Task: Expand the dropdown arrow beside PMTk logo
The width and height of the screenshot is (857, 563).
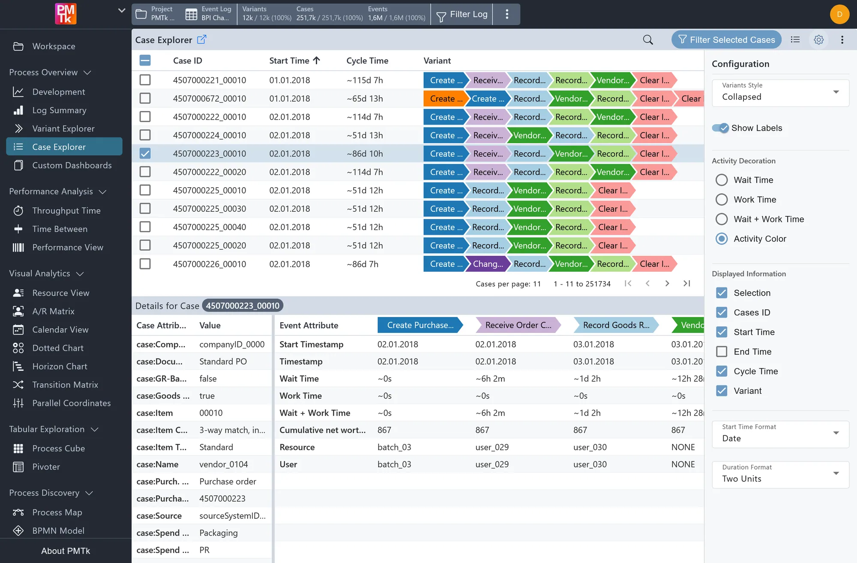Action: coord(122,10)
